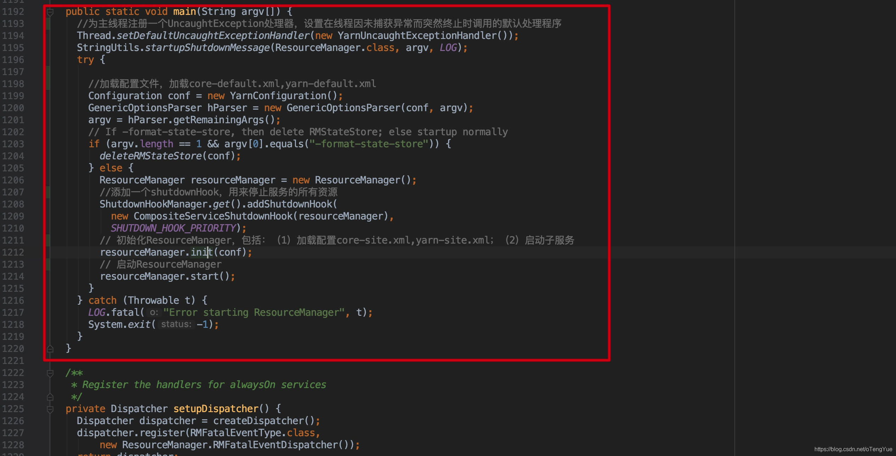Click createDispatcher method call
This screenshot has height=456, width=896.
[258, 421]
